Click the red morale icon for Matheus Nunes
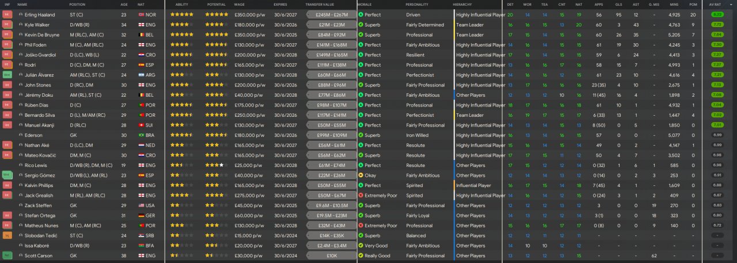 click(360, 226)
